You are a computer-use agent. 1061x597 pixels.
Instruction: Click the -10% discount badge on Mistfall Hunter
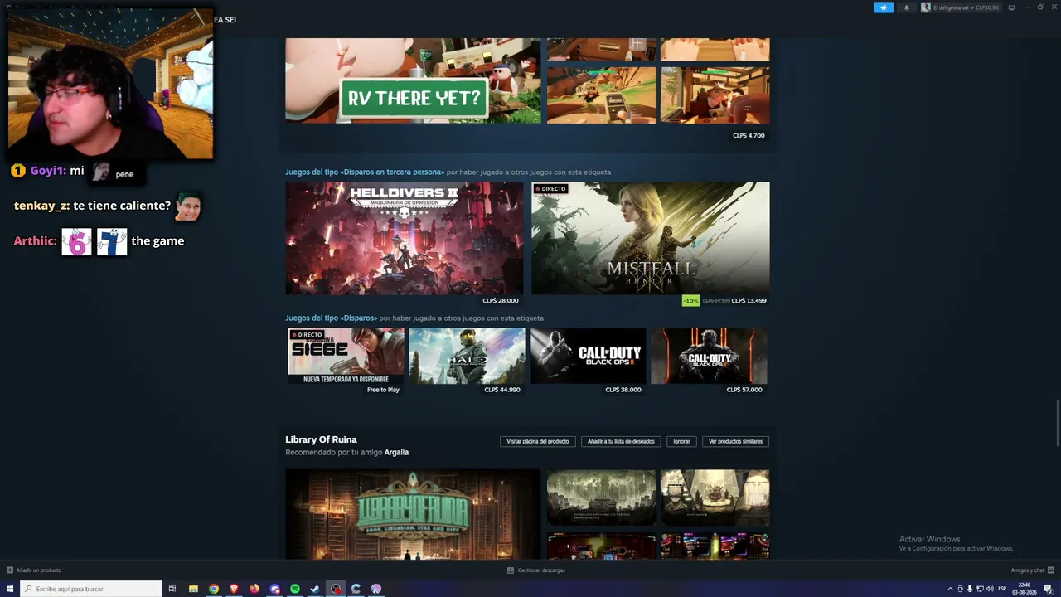pos(690,301)
